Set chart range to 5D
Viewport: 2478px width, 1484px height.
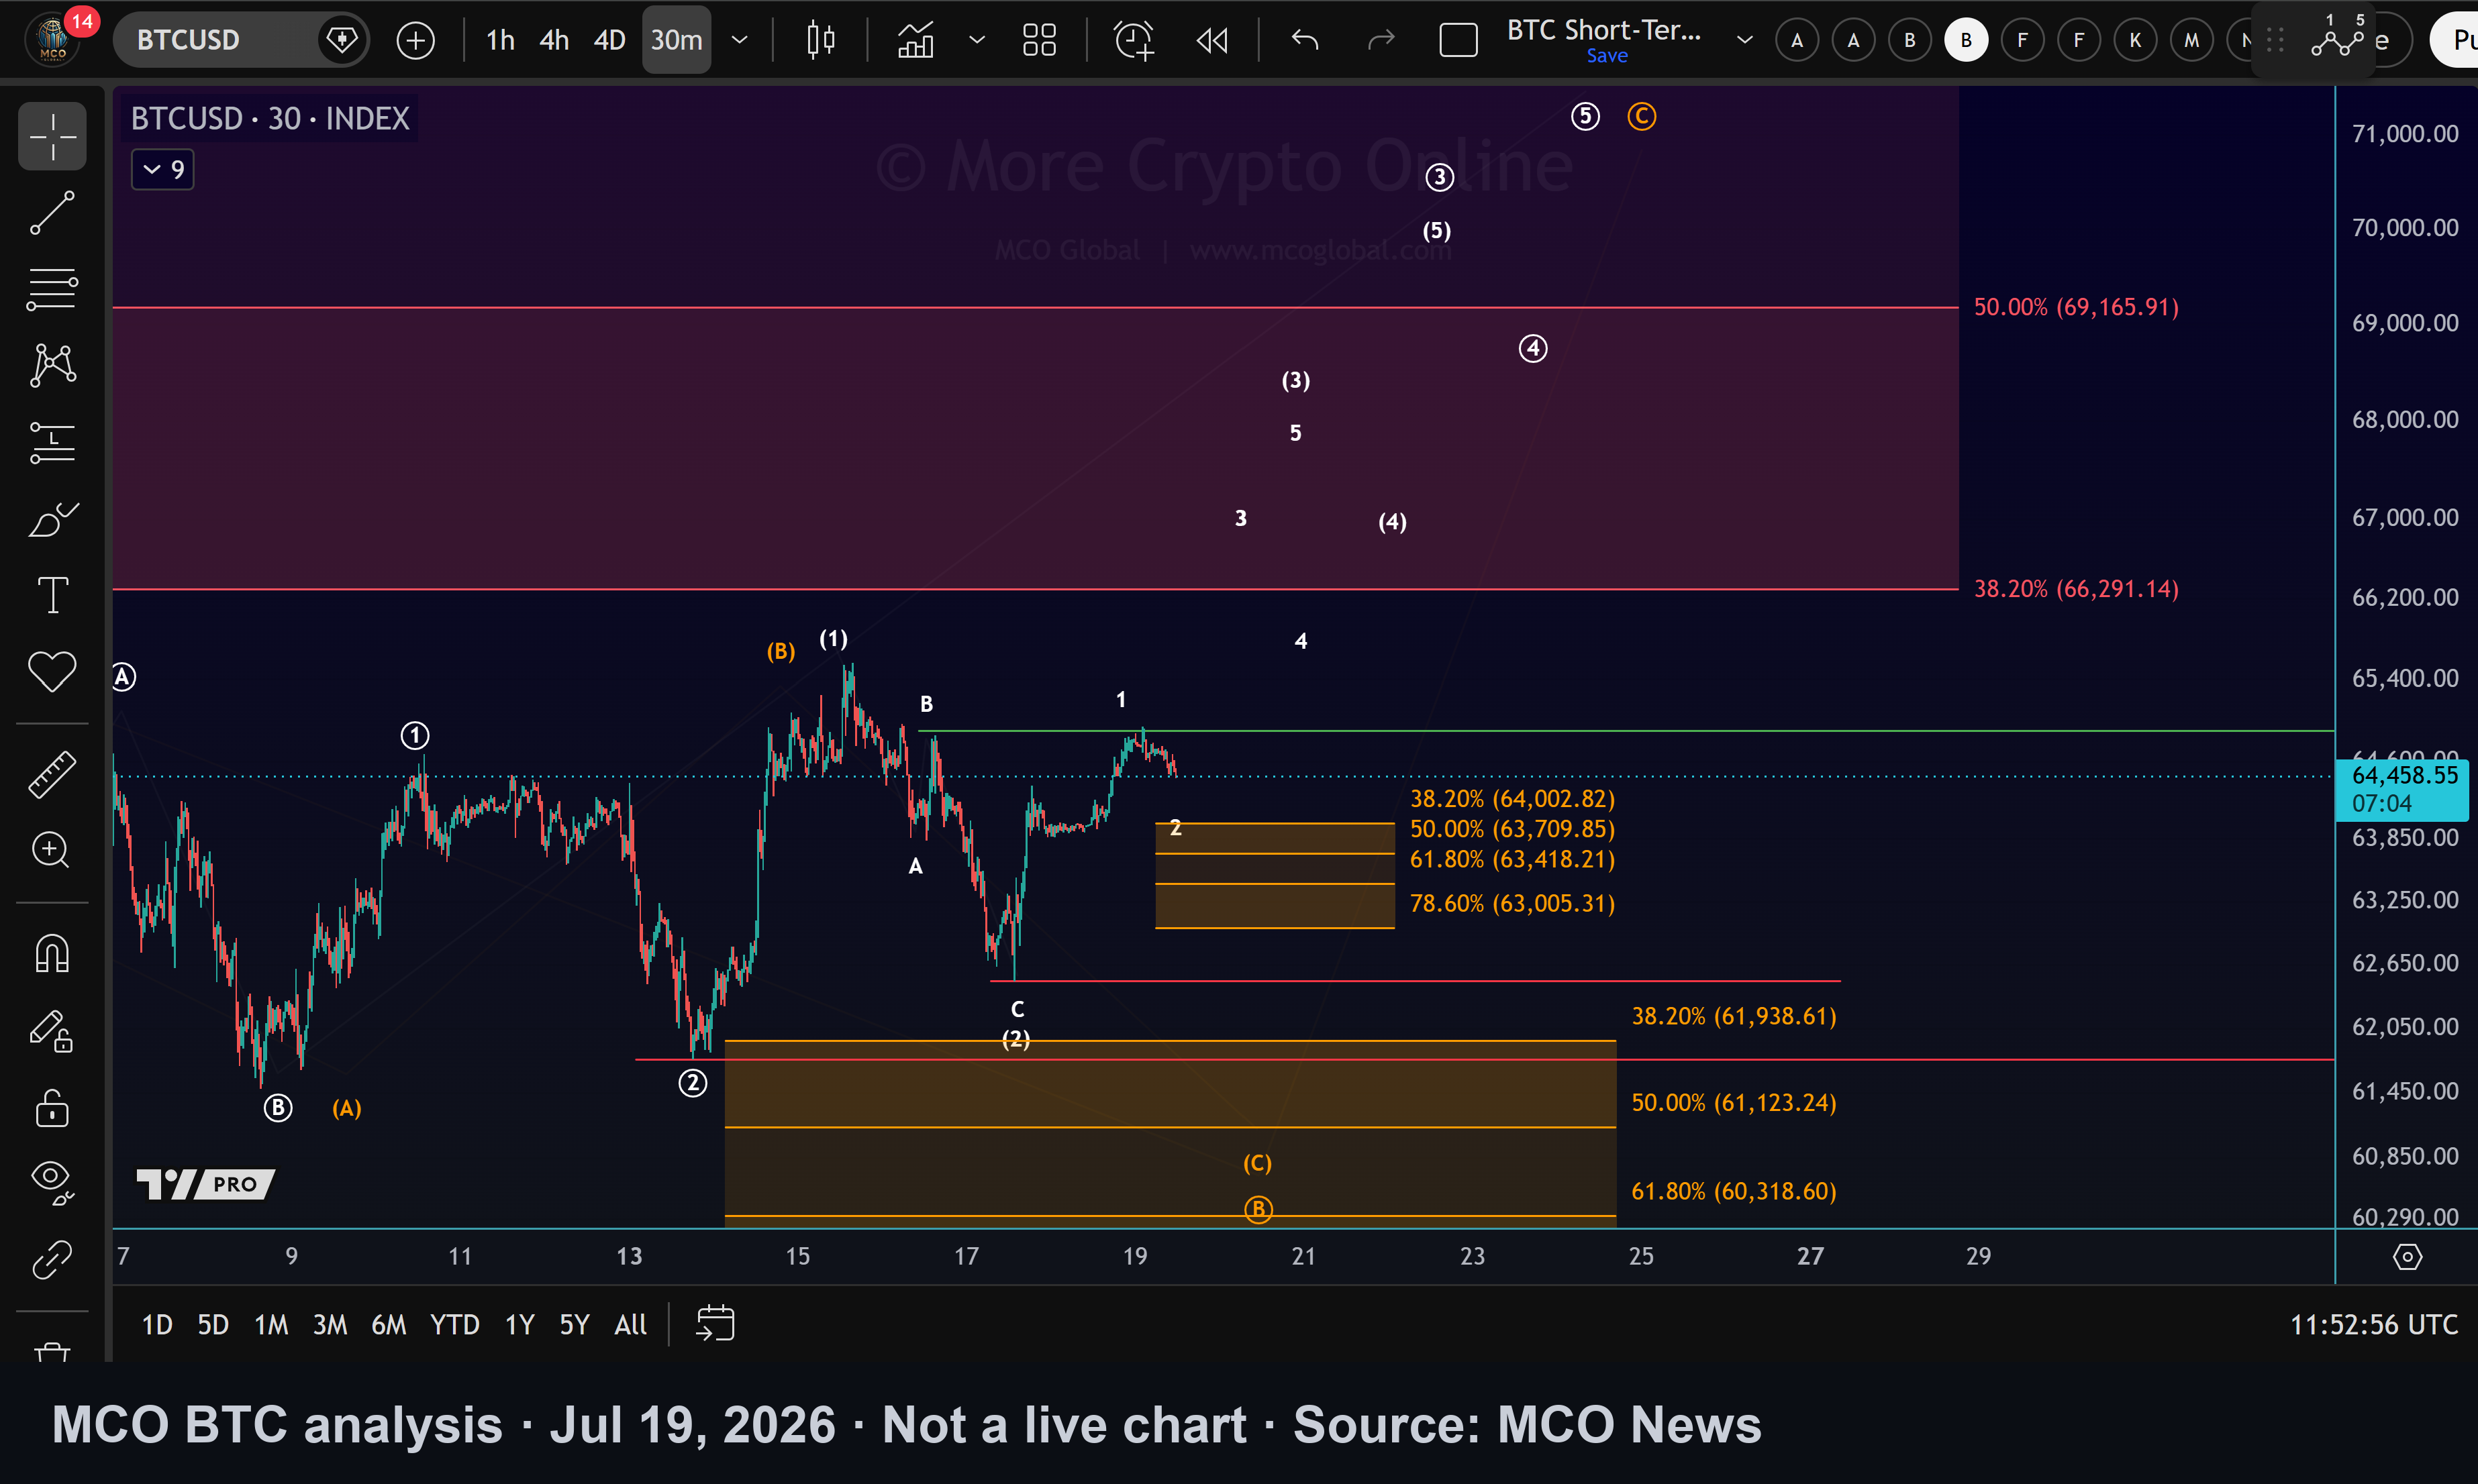(213, 1325)
